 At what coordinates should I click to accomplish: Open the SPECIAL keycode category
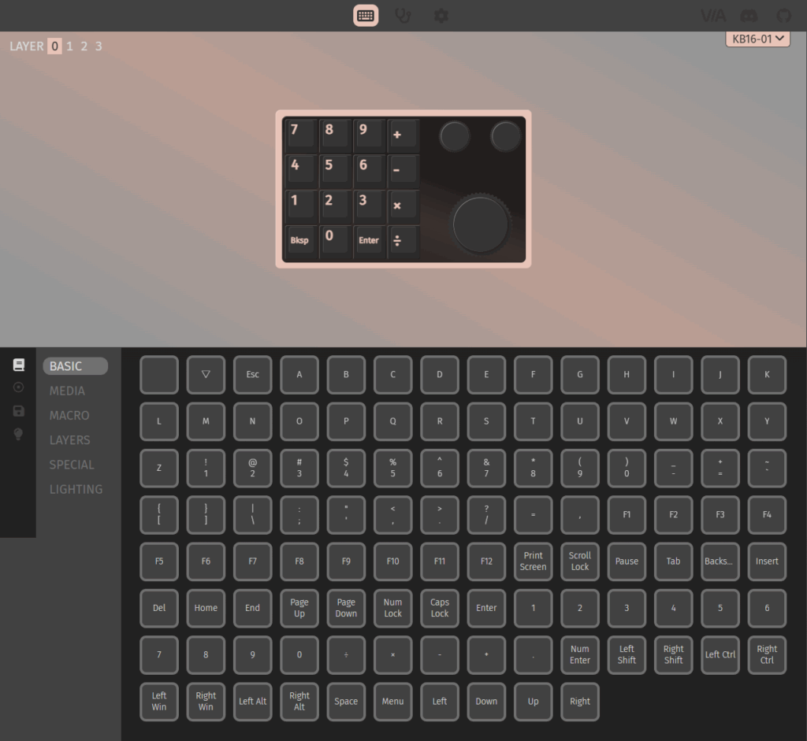point(71,465)
